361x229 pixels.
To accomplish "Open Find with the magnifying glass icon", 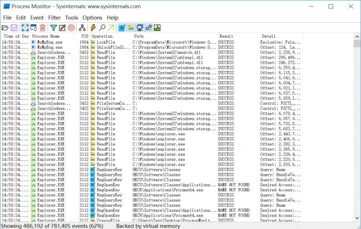I will click(102, 28).
